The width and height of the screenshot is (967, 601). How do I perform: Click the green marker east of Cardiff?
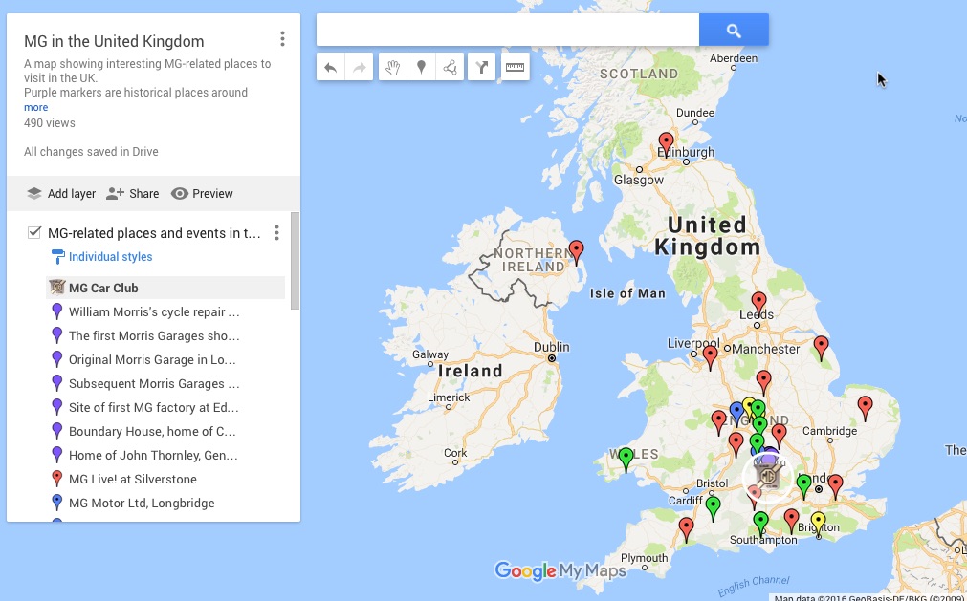click(x=714, y=508)
